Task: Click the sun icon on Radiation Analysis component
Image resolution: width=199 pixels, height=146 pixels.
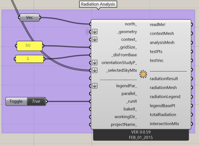Action: [x=143, y=74]
